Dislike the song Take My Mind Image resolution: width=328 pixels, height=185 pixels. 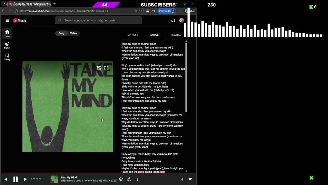tap(121, 179)
